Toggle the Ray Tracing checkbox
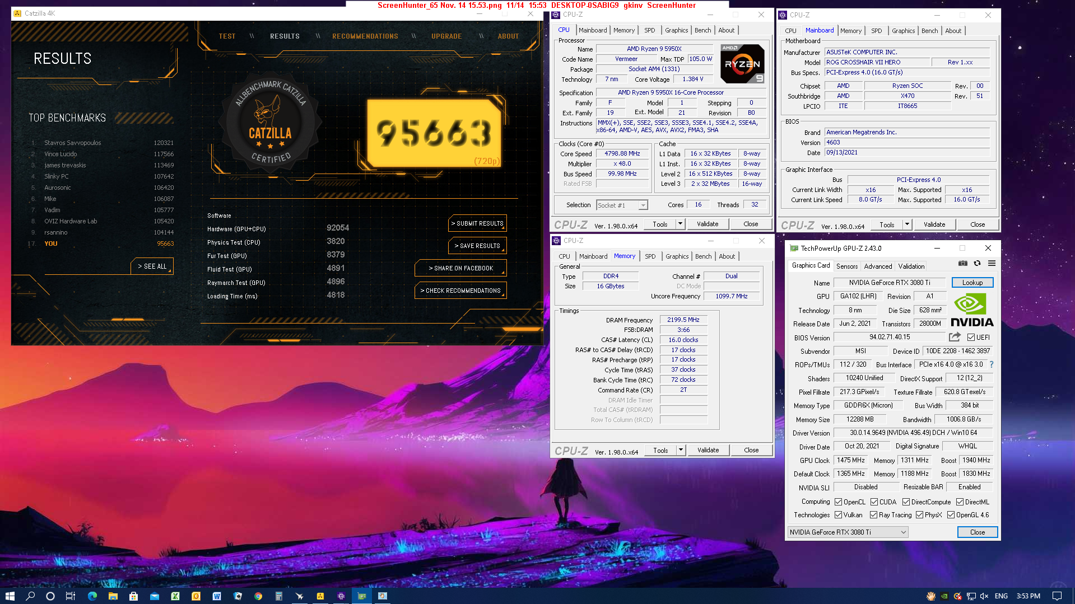Image resolution: width=1075 pixels, height=604 pixels. tap(873, 515)
